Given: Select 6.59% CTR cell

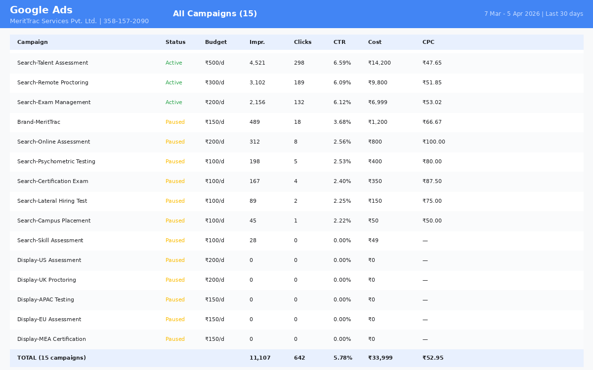Looking at the screenshot, I should click(342, 63).
